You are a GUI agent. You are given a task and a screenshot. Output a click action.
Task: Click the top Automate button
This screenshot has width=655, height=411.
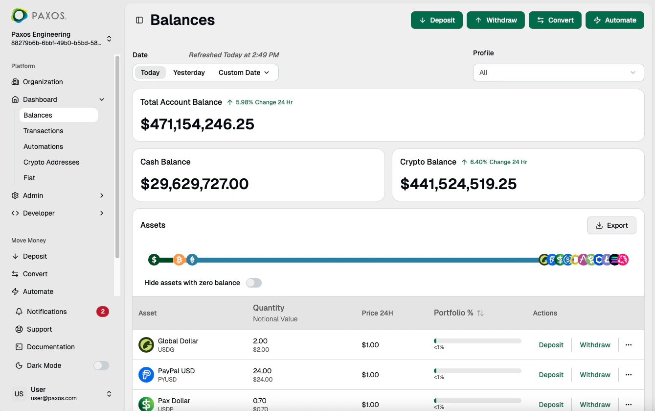[x=615, y=20]
